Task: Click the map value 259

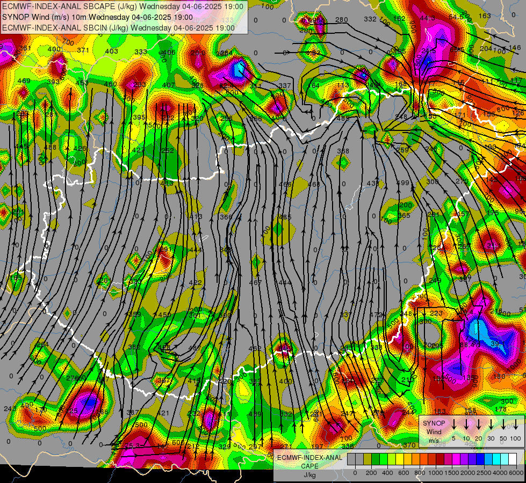Action: pos(402,150)
